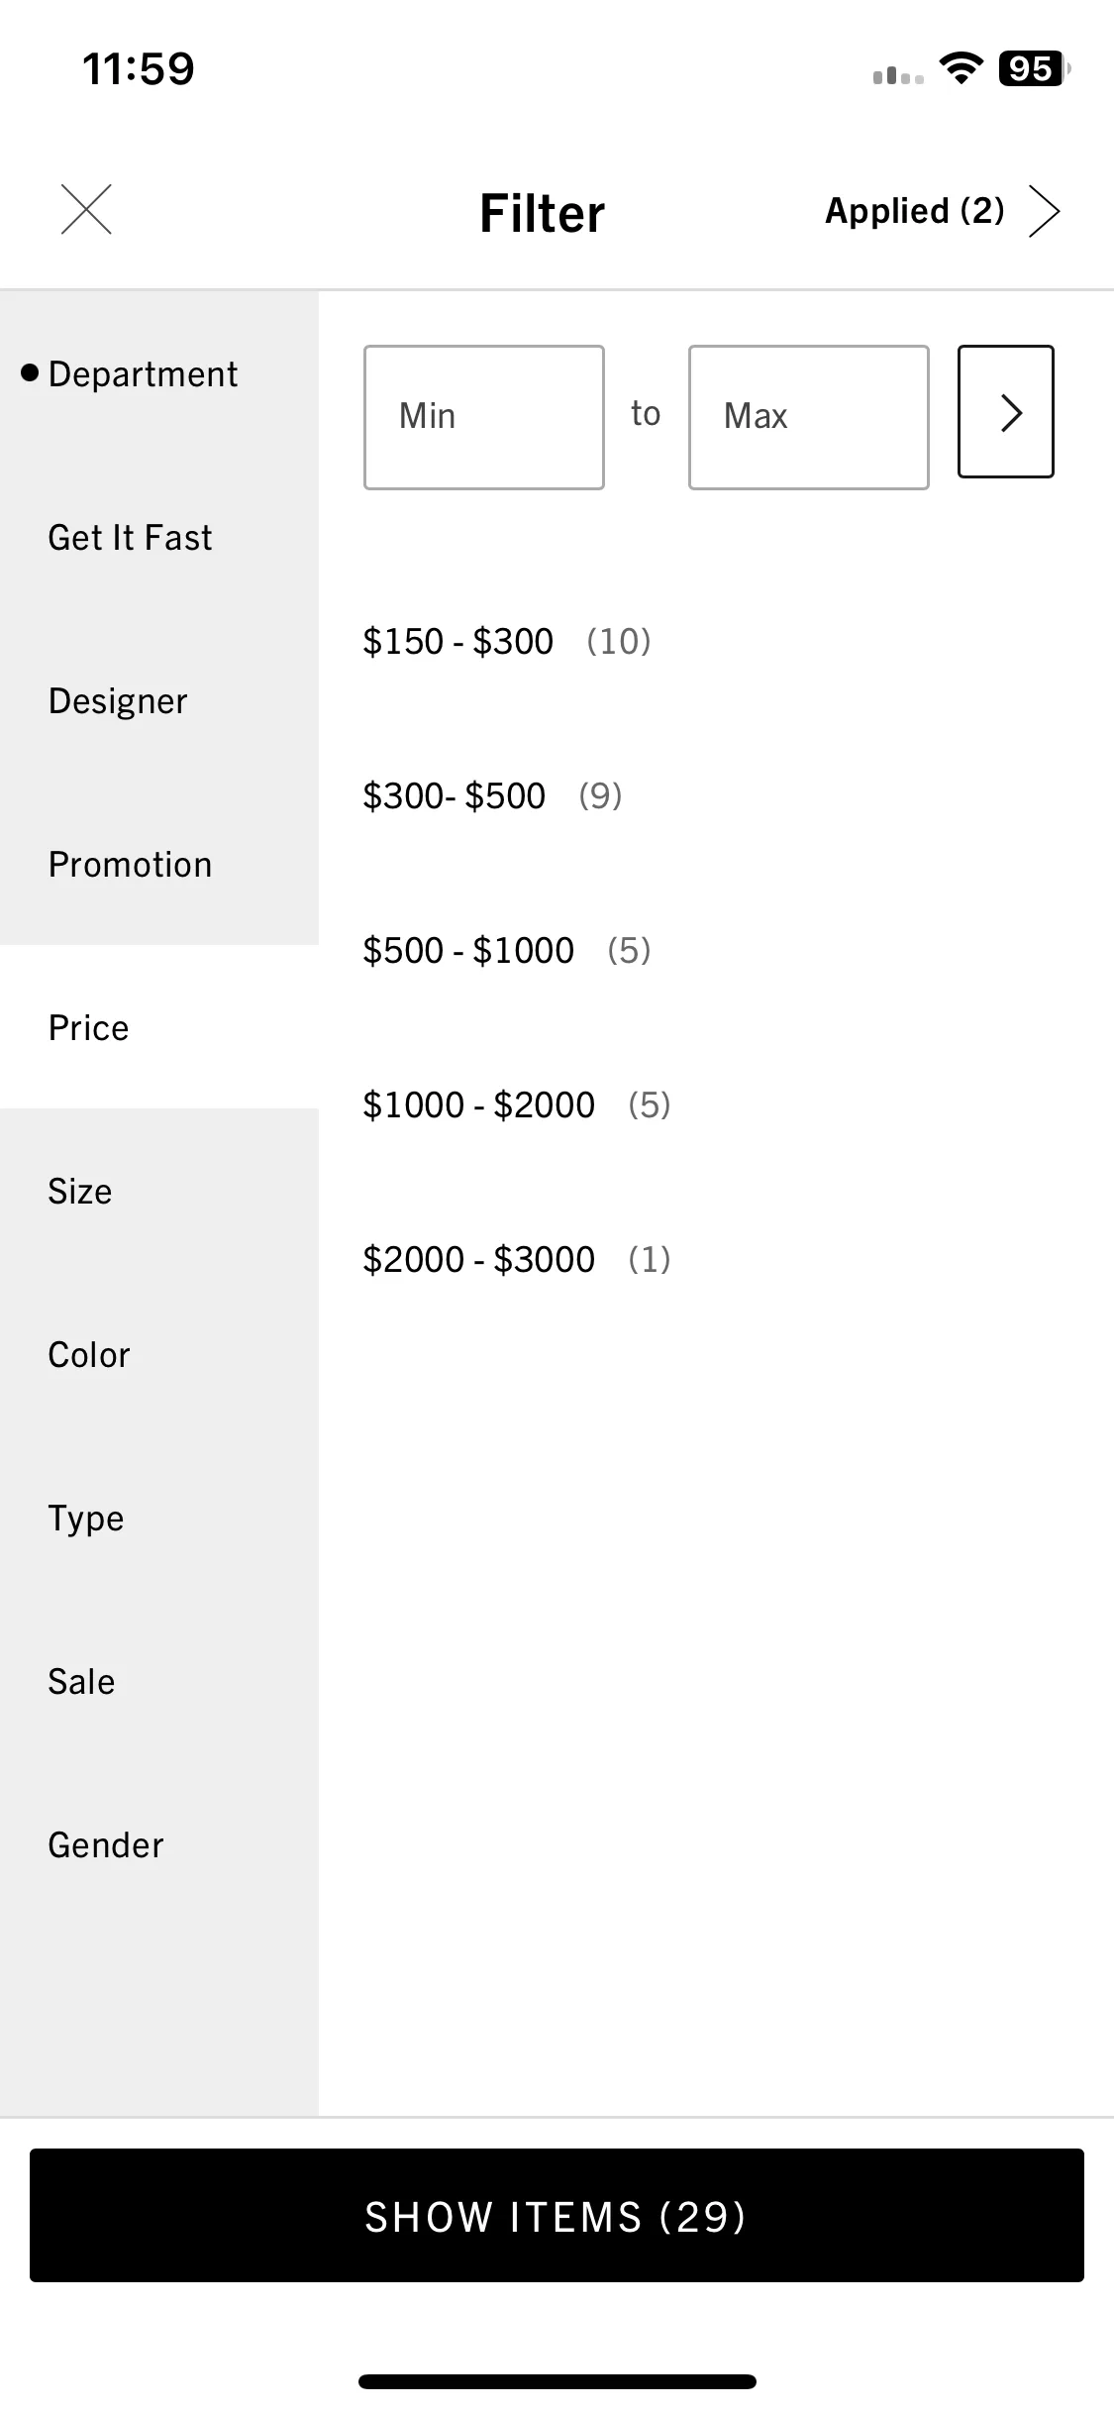This screenshot has height=2413, width=1114.
Task: Open the Designer filter category
Action: (x=159, y=701)
